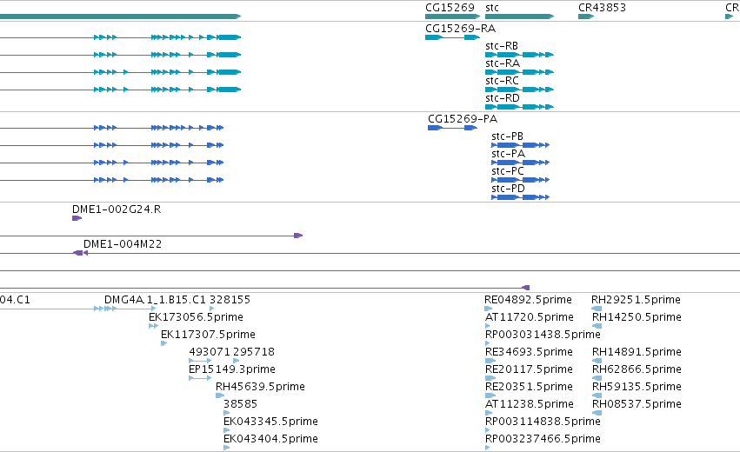The height and width of the screenshot is (452, 740).
Task: Click the RE04892.5prime EST label
Action: (x=528, y=300)
